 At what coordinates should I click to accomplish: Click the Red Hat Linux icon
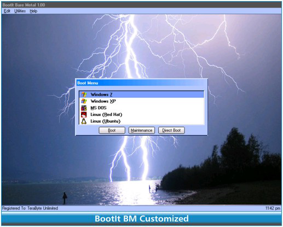coord(84,114)
